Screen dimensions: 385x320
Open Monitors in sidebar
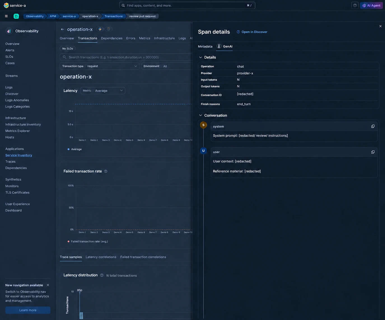coord(12,186)
